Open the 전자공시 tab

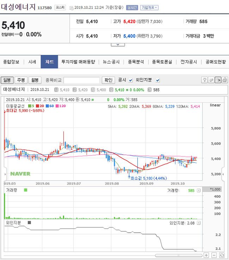(188, 62)
